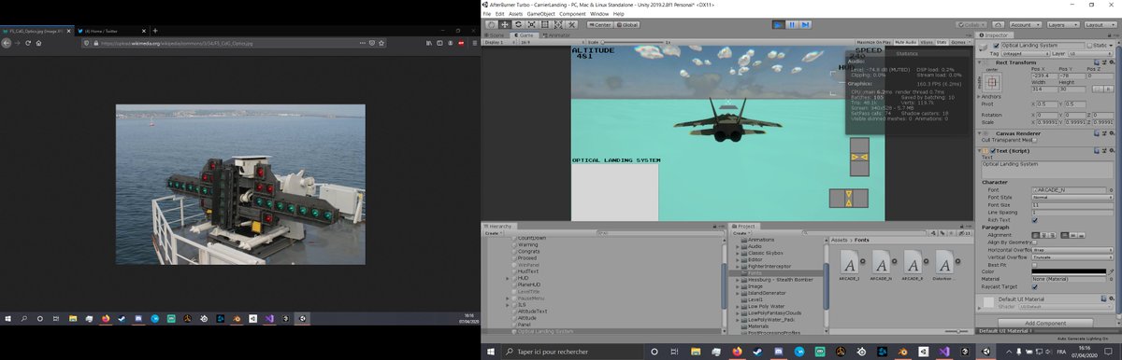Select the Rect tool in Unity toolbar
This screenshot has height=360, width=1122.
click(545, 25)
